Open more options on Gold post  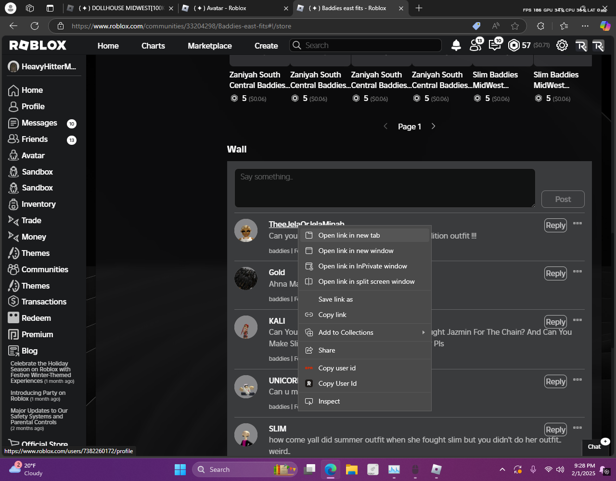pyautogui.click(x=577, y=271)
